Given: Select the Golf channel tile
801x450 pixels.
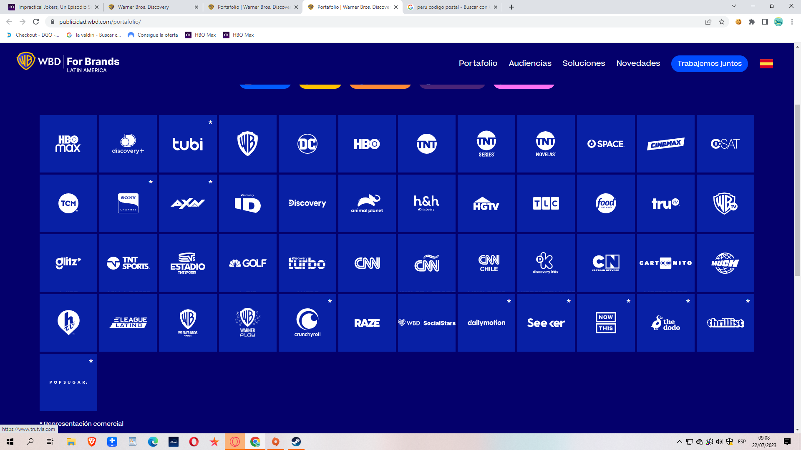Looking at the screenshot, I should click(248, 263).
